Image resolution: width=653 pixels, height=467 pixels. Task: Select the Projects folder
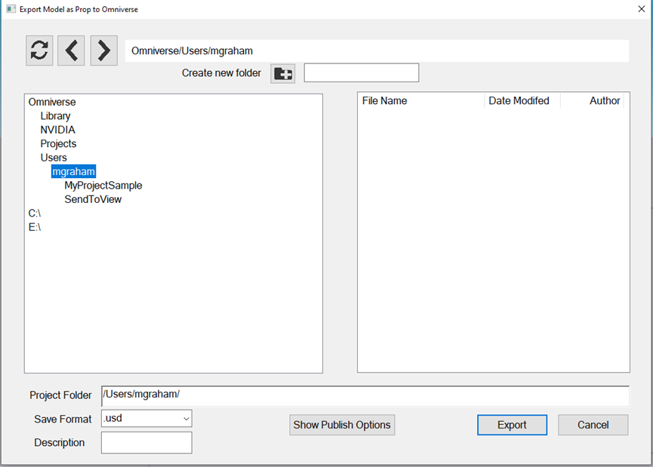click(x=58, y=143)
